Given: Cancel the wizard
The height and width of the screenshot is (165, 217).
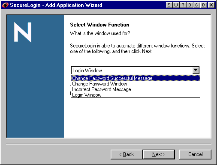Looking at the screenshot, I should (x=195, y=154).
